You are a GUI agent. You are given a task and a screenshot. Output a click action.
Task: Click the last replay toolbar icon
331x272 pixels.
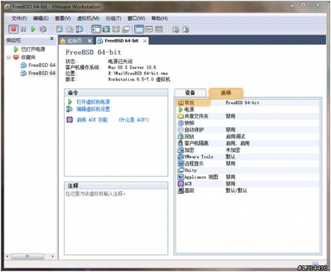click(x=186, y=29)
